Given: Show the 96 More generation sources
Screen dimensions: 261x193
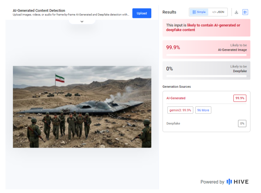Looking at the screenshot, I should (x=203, y=110).
